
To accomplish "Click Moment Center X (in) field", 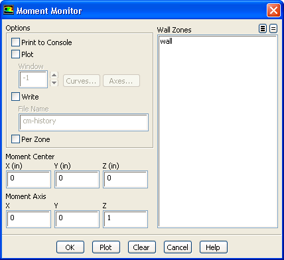I will coord(29,179).
